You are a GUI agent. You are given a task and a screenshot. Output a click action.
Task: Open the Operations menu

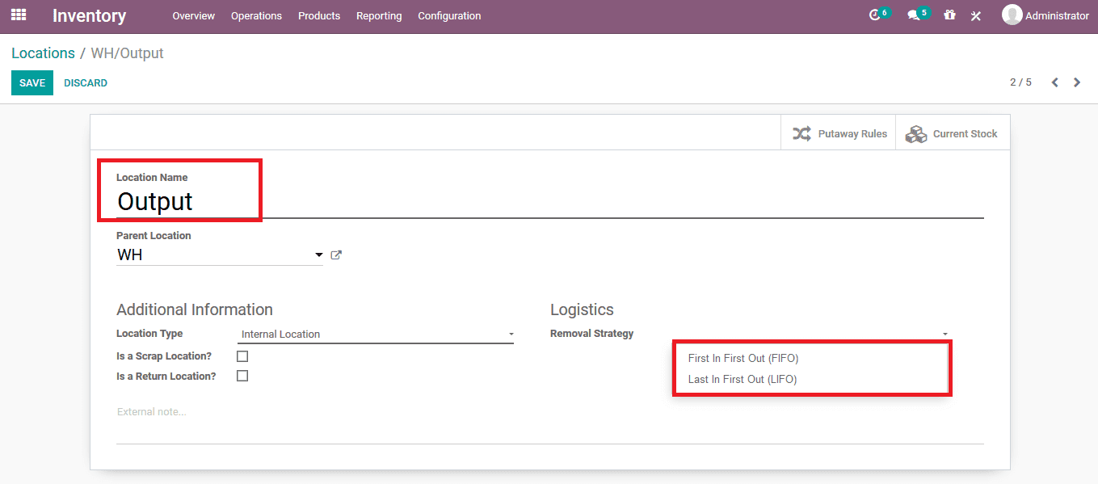point(256,15)
